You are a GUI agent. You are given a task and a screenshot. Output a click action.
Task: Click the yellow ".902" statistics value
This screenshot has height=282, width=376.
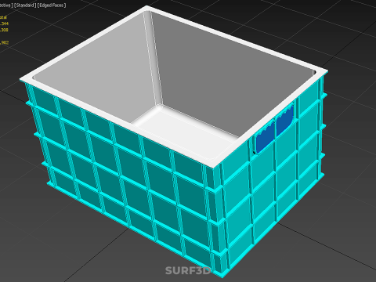pyautogui.click(x=5, y=42)
